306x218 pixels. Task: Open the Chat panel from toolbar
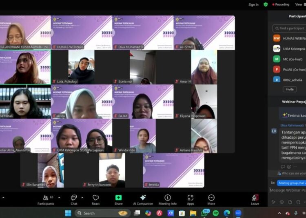[74, 199]
